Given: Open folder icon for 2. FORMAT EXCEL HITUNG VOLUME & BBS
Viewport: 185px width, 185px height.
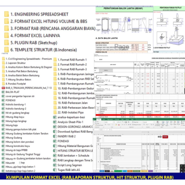Looking at the screenshot, I should (x=6, y=21).
